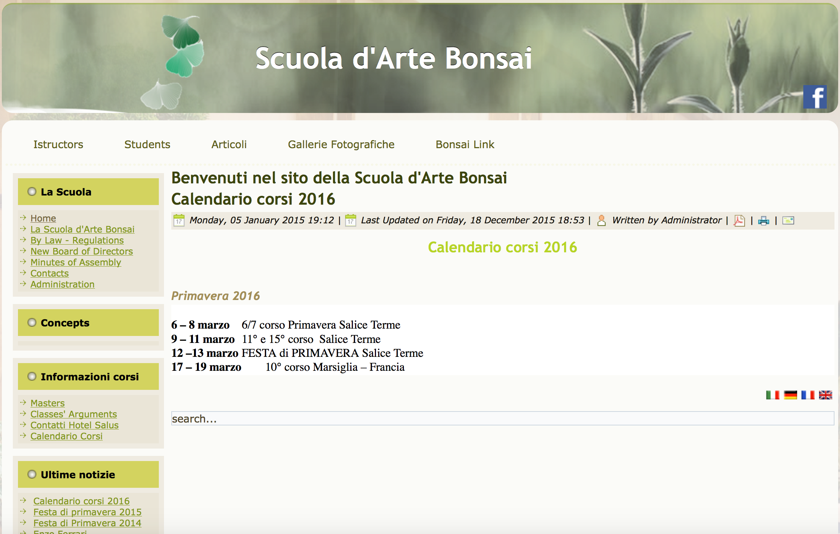Switch language with the Italian flag
Image resolution: width=840 pixels, height=534 pixels.
pyautogui.click(x=773, y=395)
